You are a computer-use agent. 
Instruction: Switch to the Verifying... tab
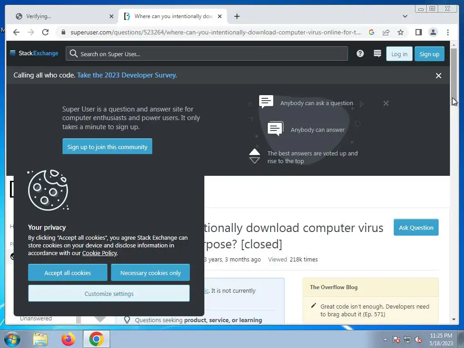click(x=63, y=16)
